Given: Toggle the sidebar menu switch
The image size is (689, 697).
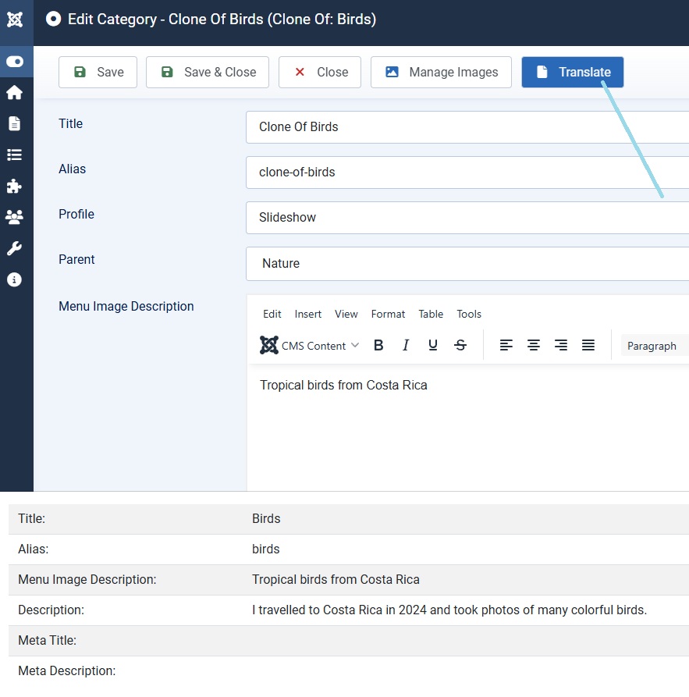Looking at the screenshot, I should pos(15,62).
